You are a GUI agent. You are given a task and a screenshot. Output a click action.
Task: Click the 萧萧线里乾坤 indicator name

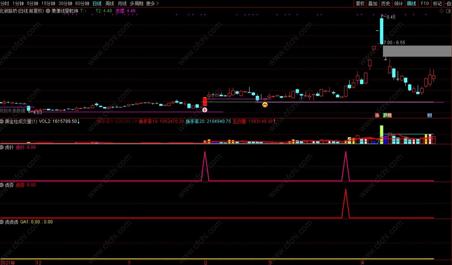tap(65, 11)
